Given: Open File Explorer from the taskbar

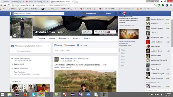Looking at the screenshot, I should (9, 95).
